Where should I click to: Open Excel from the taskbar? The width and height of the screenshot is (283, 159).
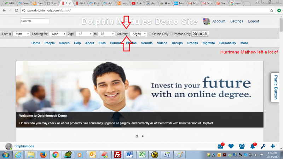(x=142, y=155)
